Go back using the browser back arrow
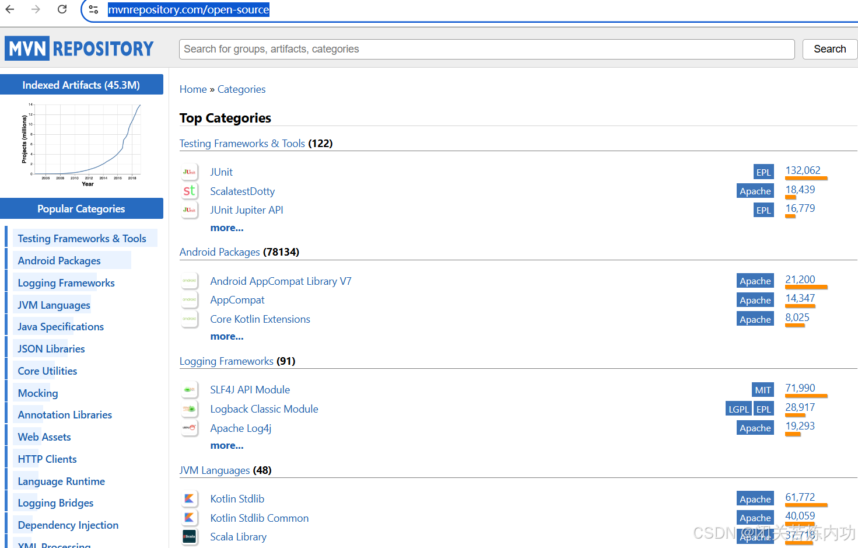Screen dimensions: 858x548 pos(10,9)
